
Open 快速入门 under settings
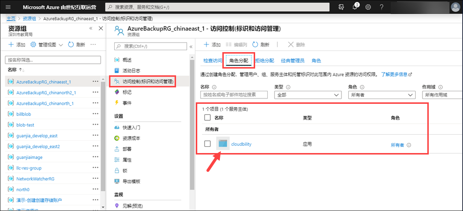[x=127, y=127]
